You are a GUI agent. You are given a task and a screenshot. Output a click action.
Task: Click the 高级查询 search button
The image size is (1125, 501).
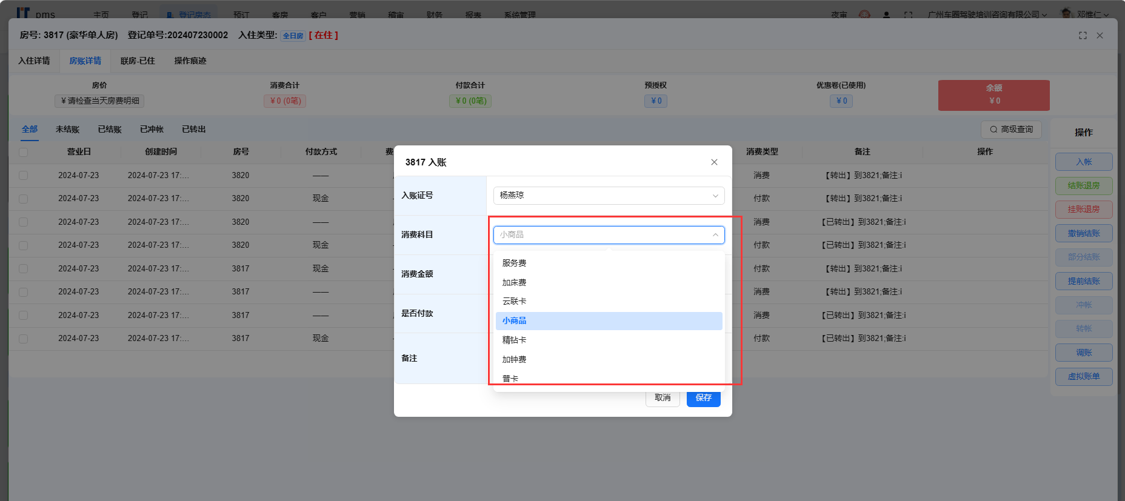(x=1011, y=130)
